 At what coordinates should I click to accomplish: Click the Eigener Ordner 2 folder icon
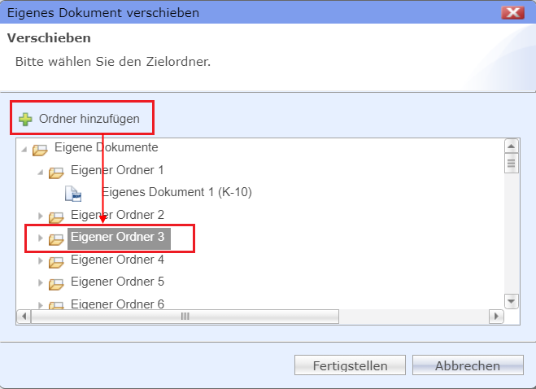tap(56, 217)
